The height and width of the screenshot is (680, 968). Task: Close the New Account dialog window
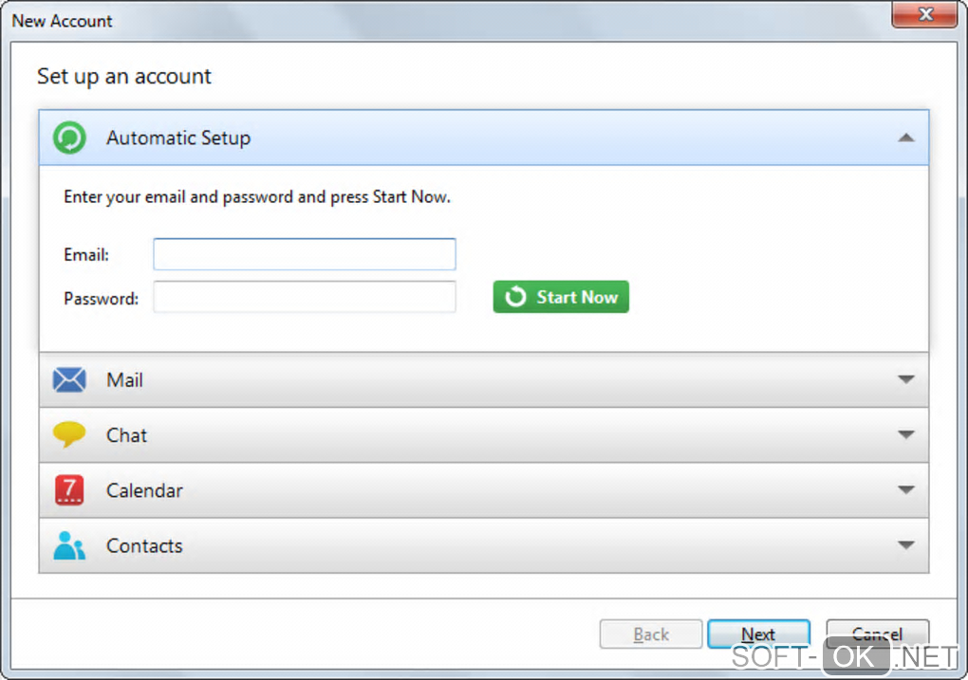(922, 14)
